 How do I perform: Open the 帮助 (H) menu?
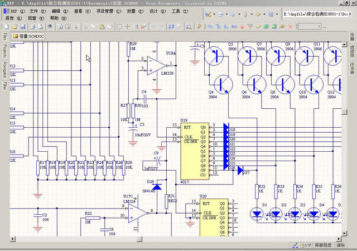(x=58, y=18)
